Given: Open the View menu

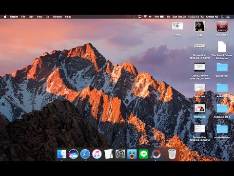Looking at the screenshot, I should pos(39,17).
